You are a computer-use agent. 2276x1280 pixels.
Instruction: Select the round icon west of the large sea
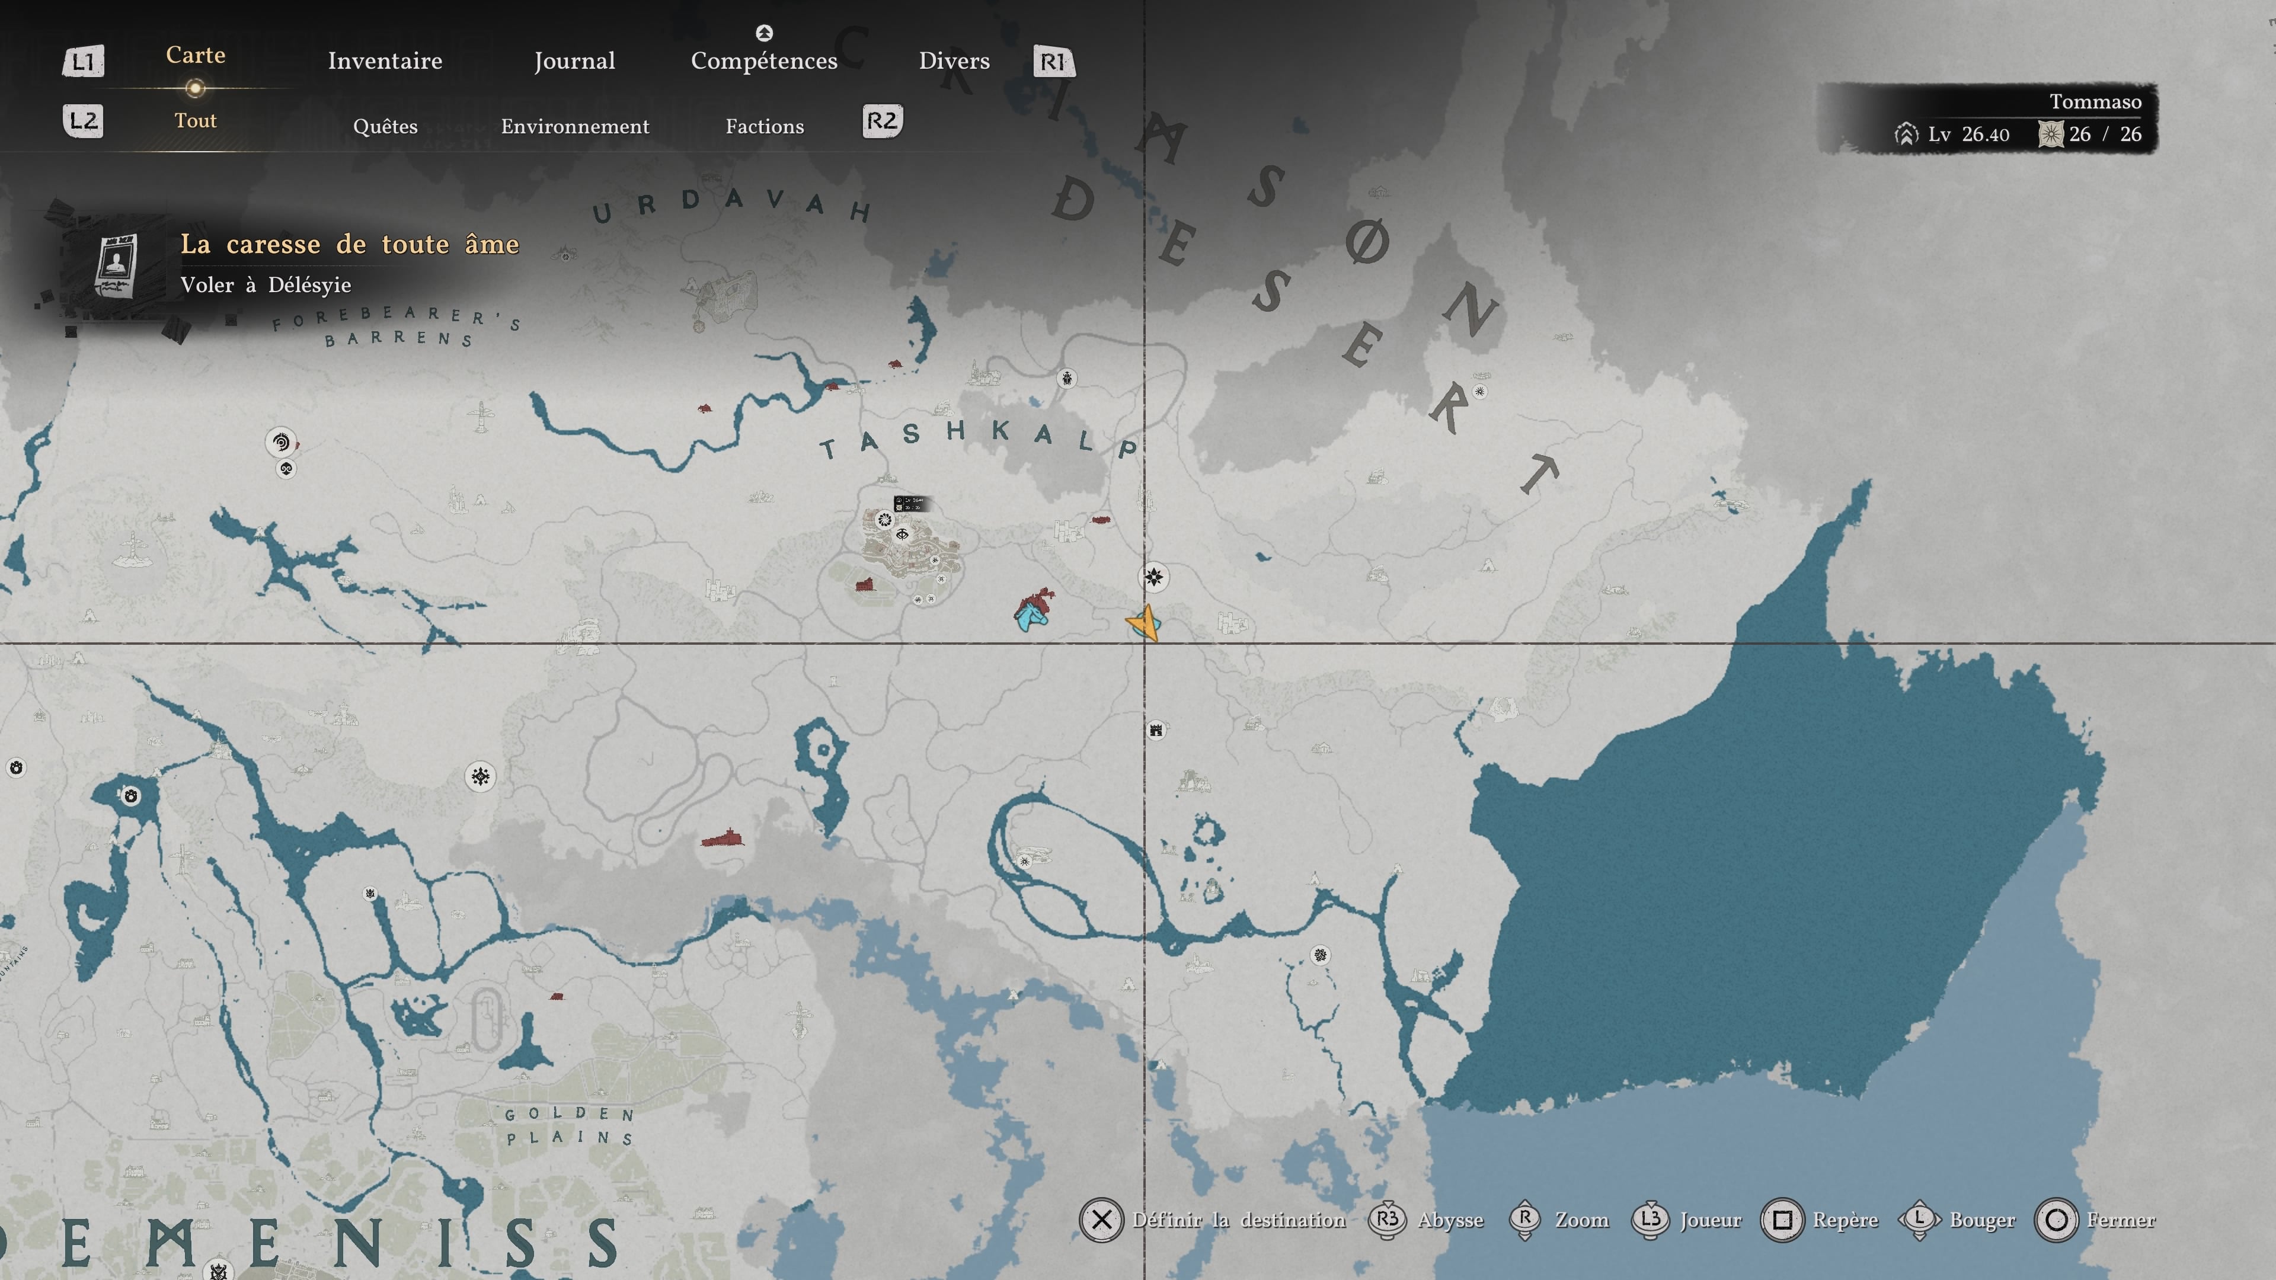[x=1320, y=955]
